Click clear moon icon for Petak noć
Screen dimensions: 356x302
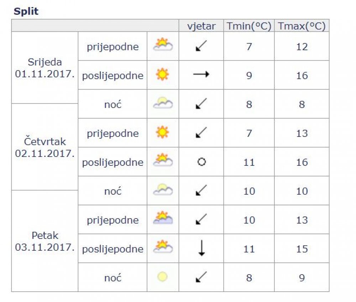click(x=162, y=277)
